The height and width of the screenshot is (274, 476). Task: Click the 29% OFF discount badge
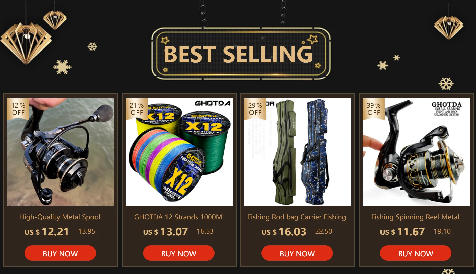click(255, 109)
